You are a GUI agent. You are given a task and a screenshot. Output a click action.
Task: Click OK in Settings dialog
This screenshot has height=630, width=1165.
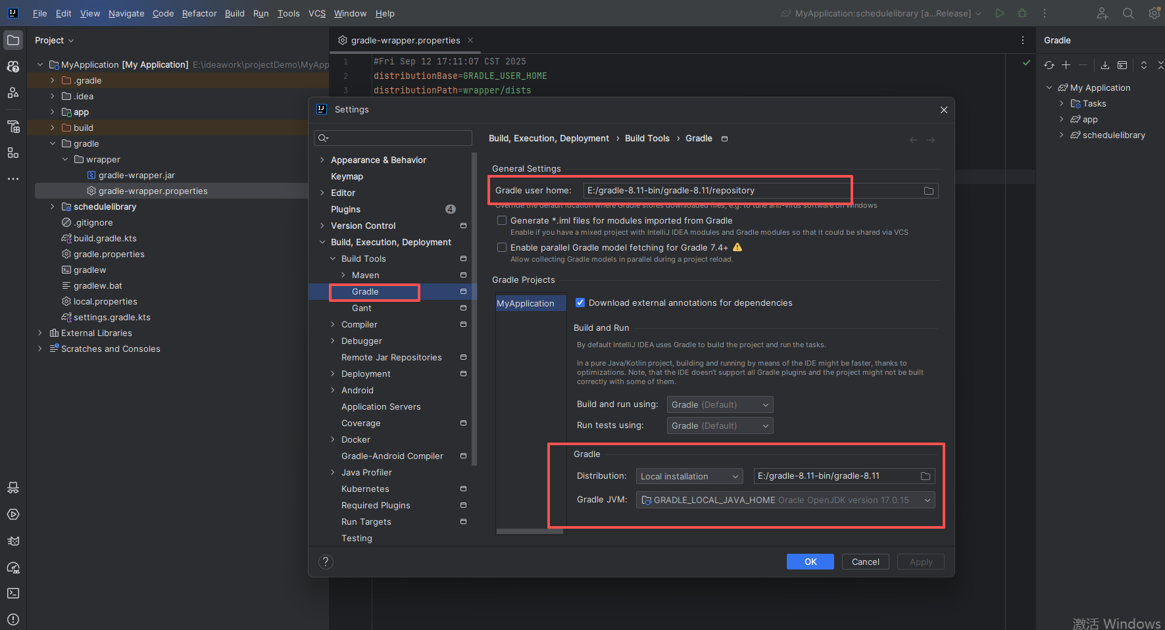tap(810, 562)
